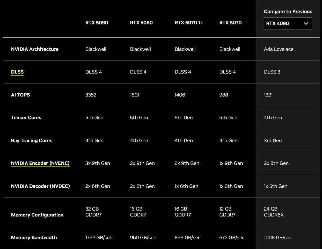Open the RTX 4090 comparison dropdown
Image resolution: width=322 pixels, height=249 pixels.
288,23
